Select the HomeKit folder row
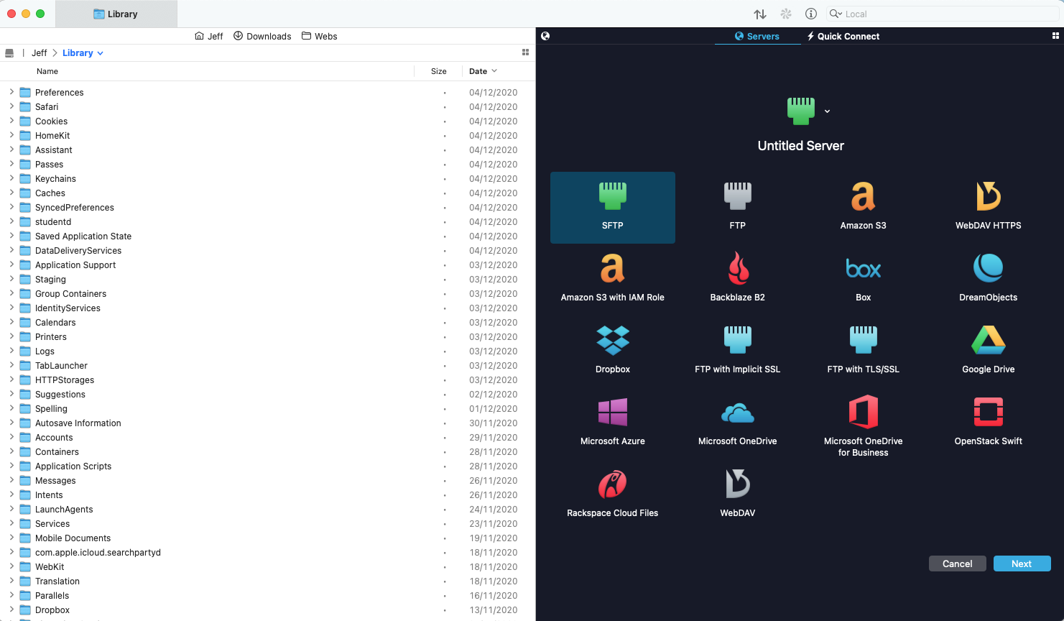 coord(267,135)
